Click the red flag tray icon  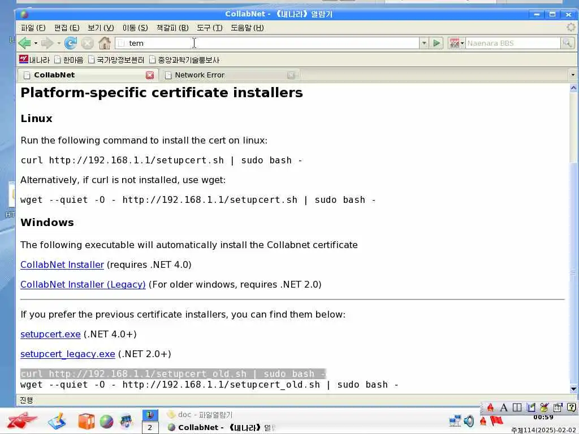click(x=496, y=420)
